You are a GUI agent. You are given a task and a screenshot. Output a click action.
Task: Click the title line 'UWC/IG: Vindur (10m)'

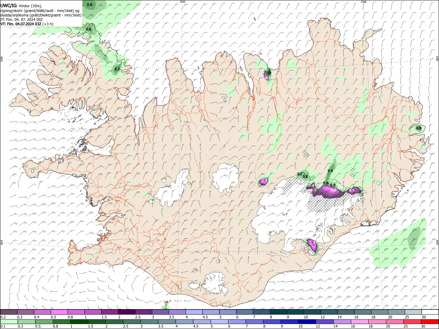pos(21,5)
